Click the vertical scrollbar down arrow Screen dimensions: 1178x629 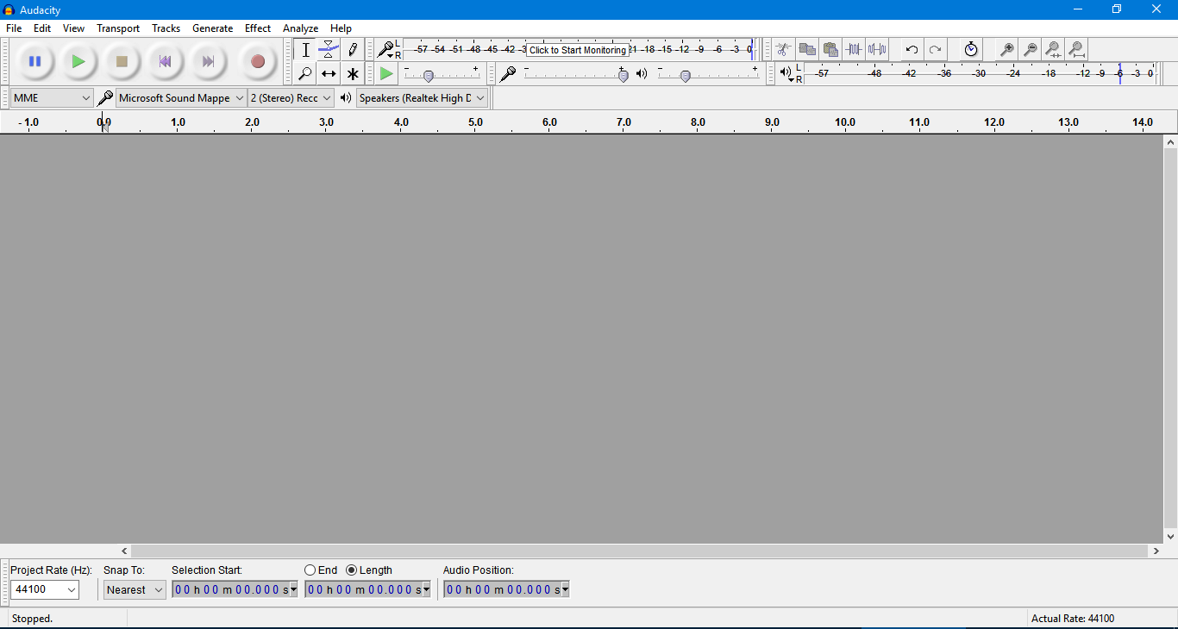(1170, 536)
